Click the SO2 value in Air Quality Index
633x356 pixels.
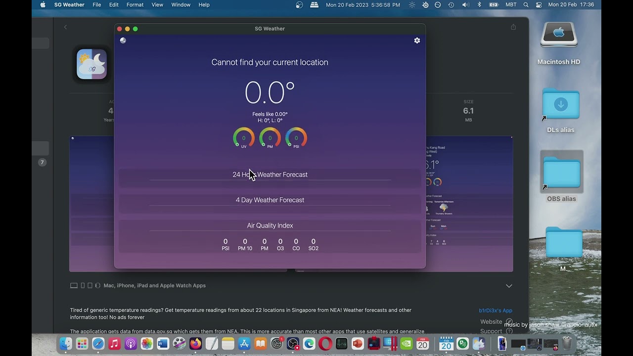coord(313,242)
